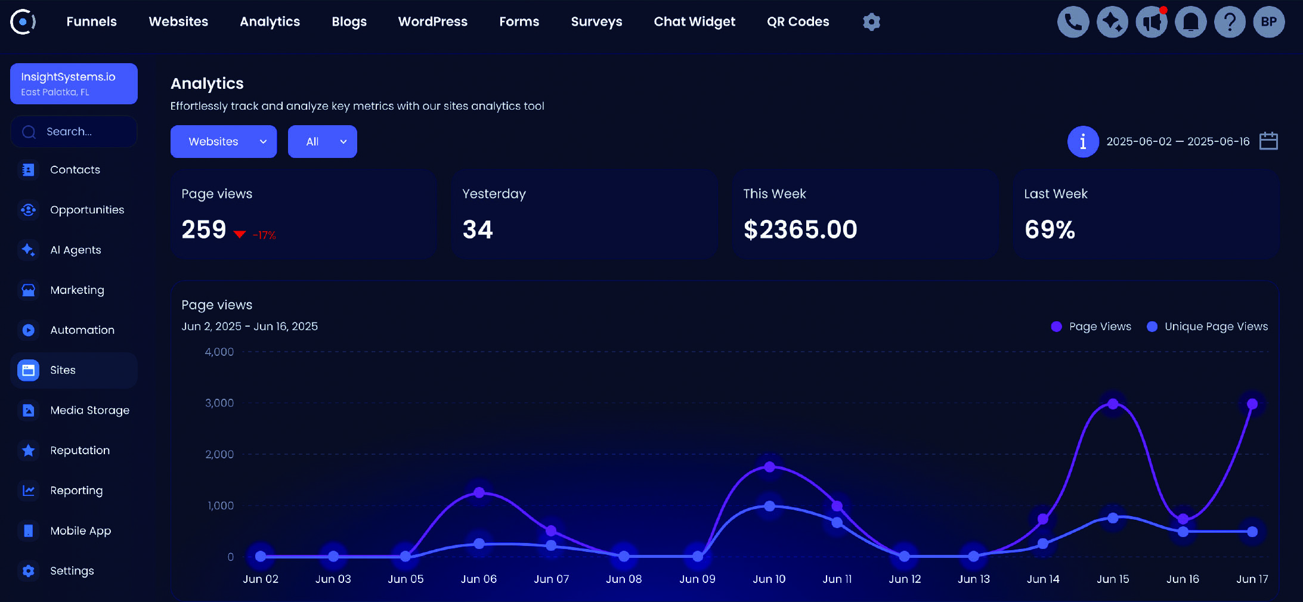This screenshot has width=1303, height=602.
Task: Toggle the Page Views legend series
Action: point(1091,327)
